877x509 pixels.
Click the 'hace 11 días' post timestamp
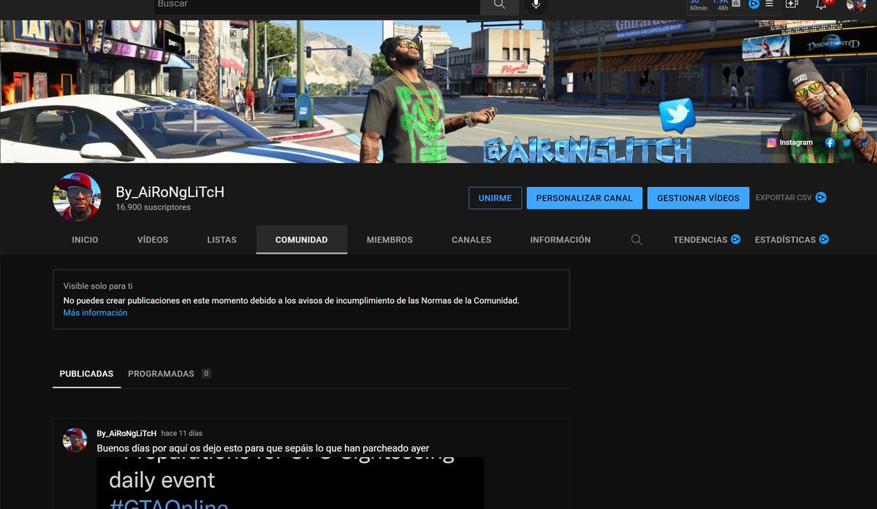click(181, 433)
